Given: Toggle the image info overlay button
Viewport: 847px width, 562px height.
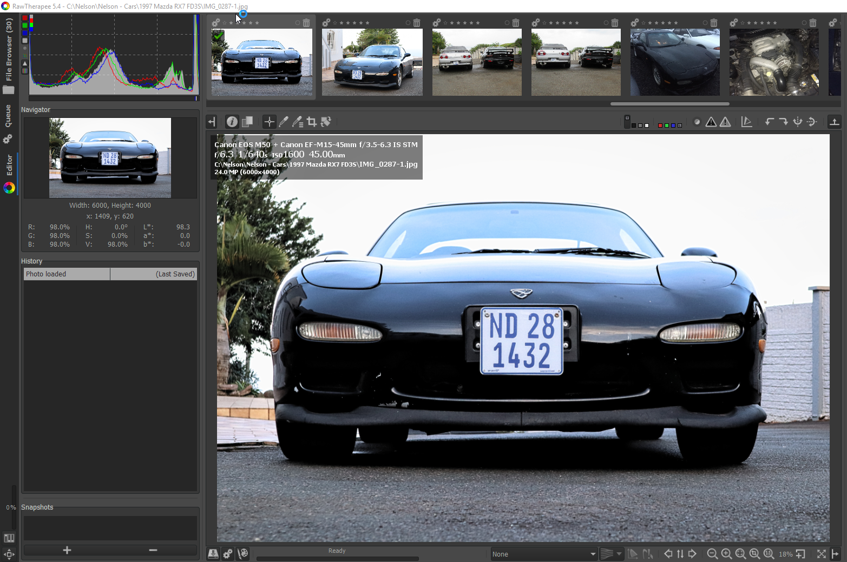Looking at the screenshot, I should click(232, 122).
